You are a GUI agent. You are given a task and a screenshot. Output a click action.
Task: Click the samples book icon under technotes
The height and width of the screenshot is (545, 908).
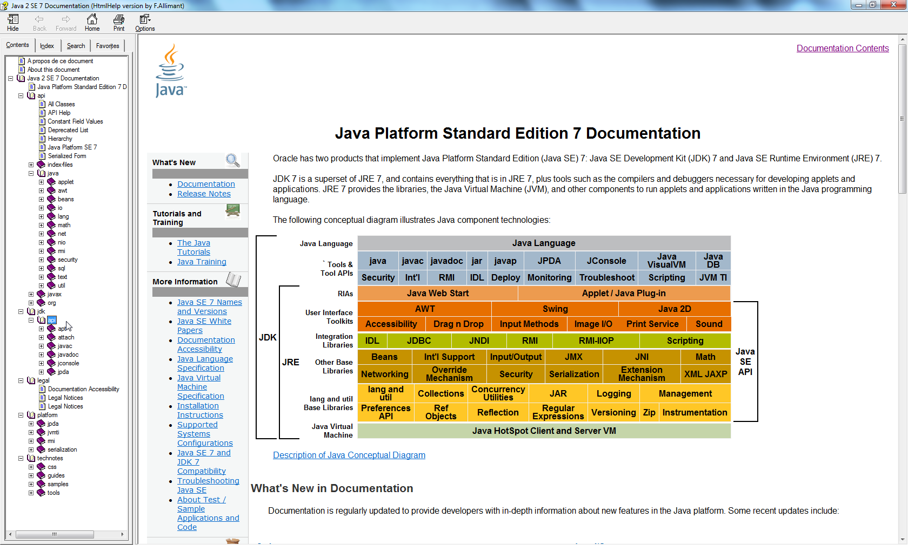point(41,484)
